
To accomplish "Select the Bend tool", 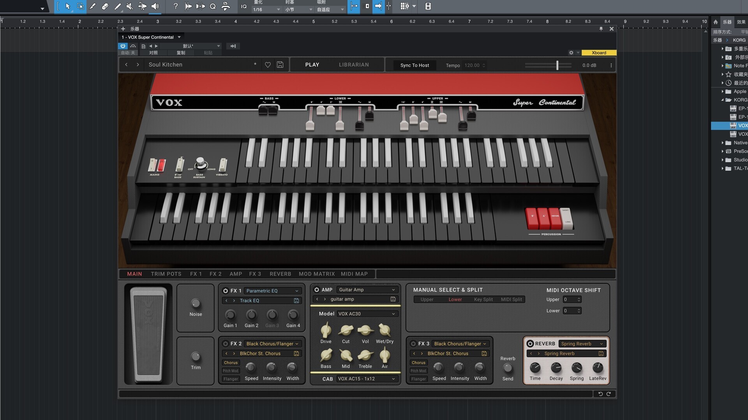I will tap(142, 6).
